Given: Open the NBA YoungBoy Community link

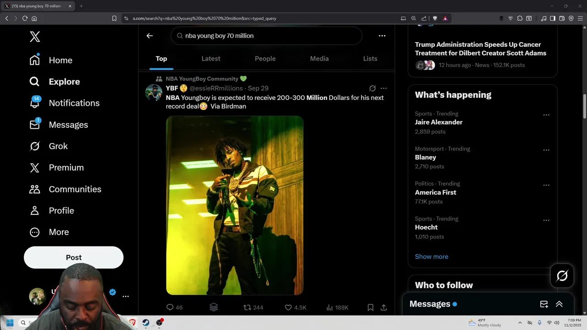Looking at the screenshot, I should tap(206, 79).
